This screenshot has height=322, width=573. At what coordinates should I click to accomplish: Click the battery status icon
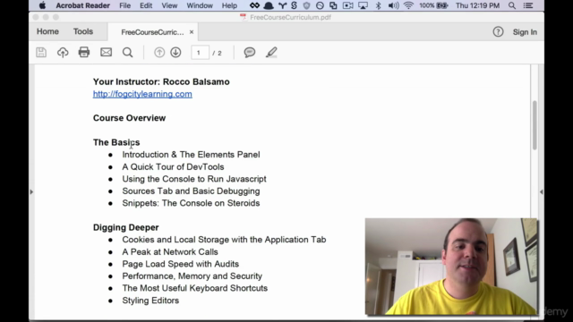[x=442, y=5]
